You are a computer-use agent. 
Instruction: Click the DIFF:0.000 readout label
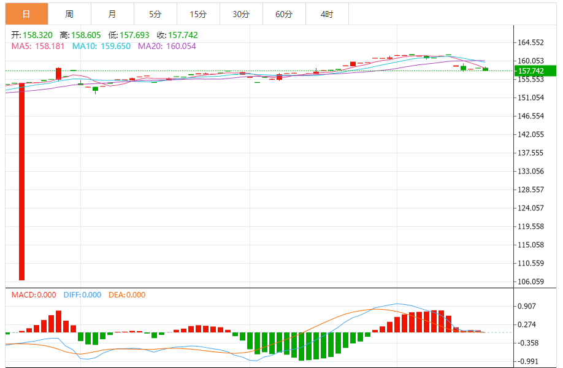point(82,295)
